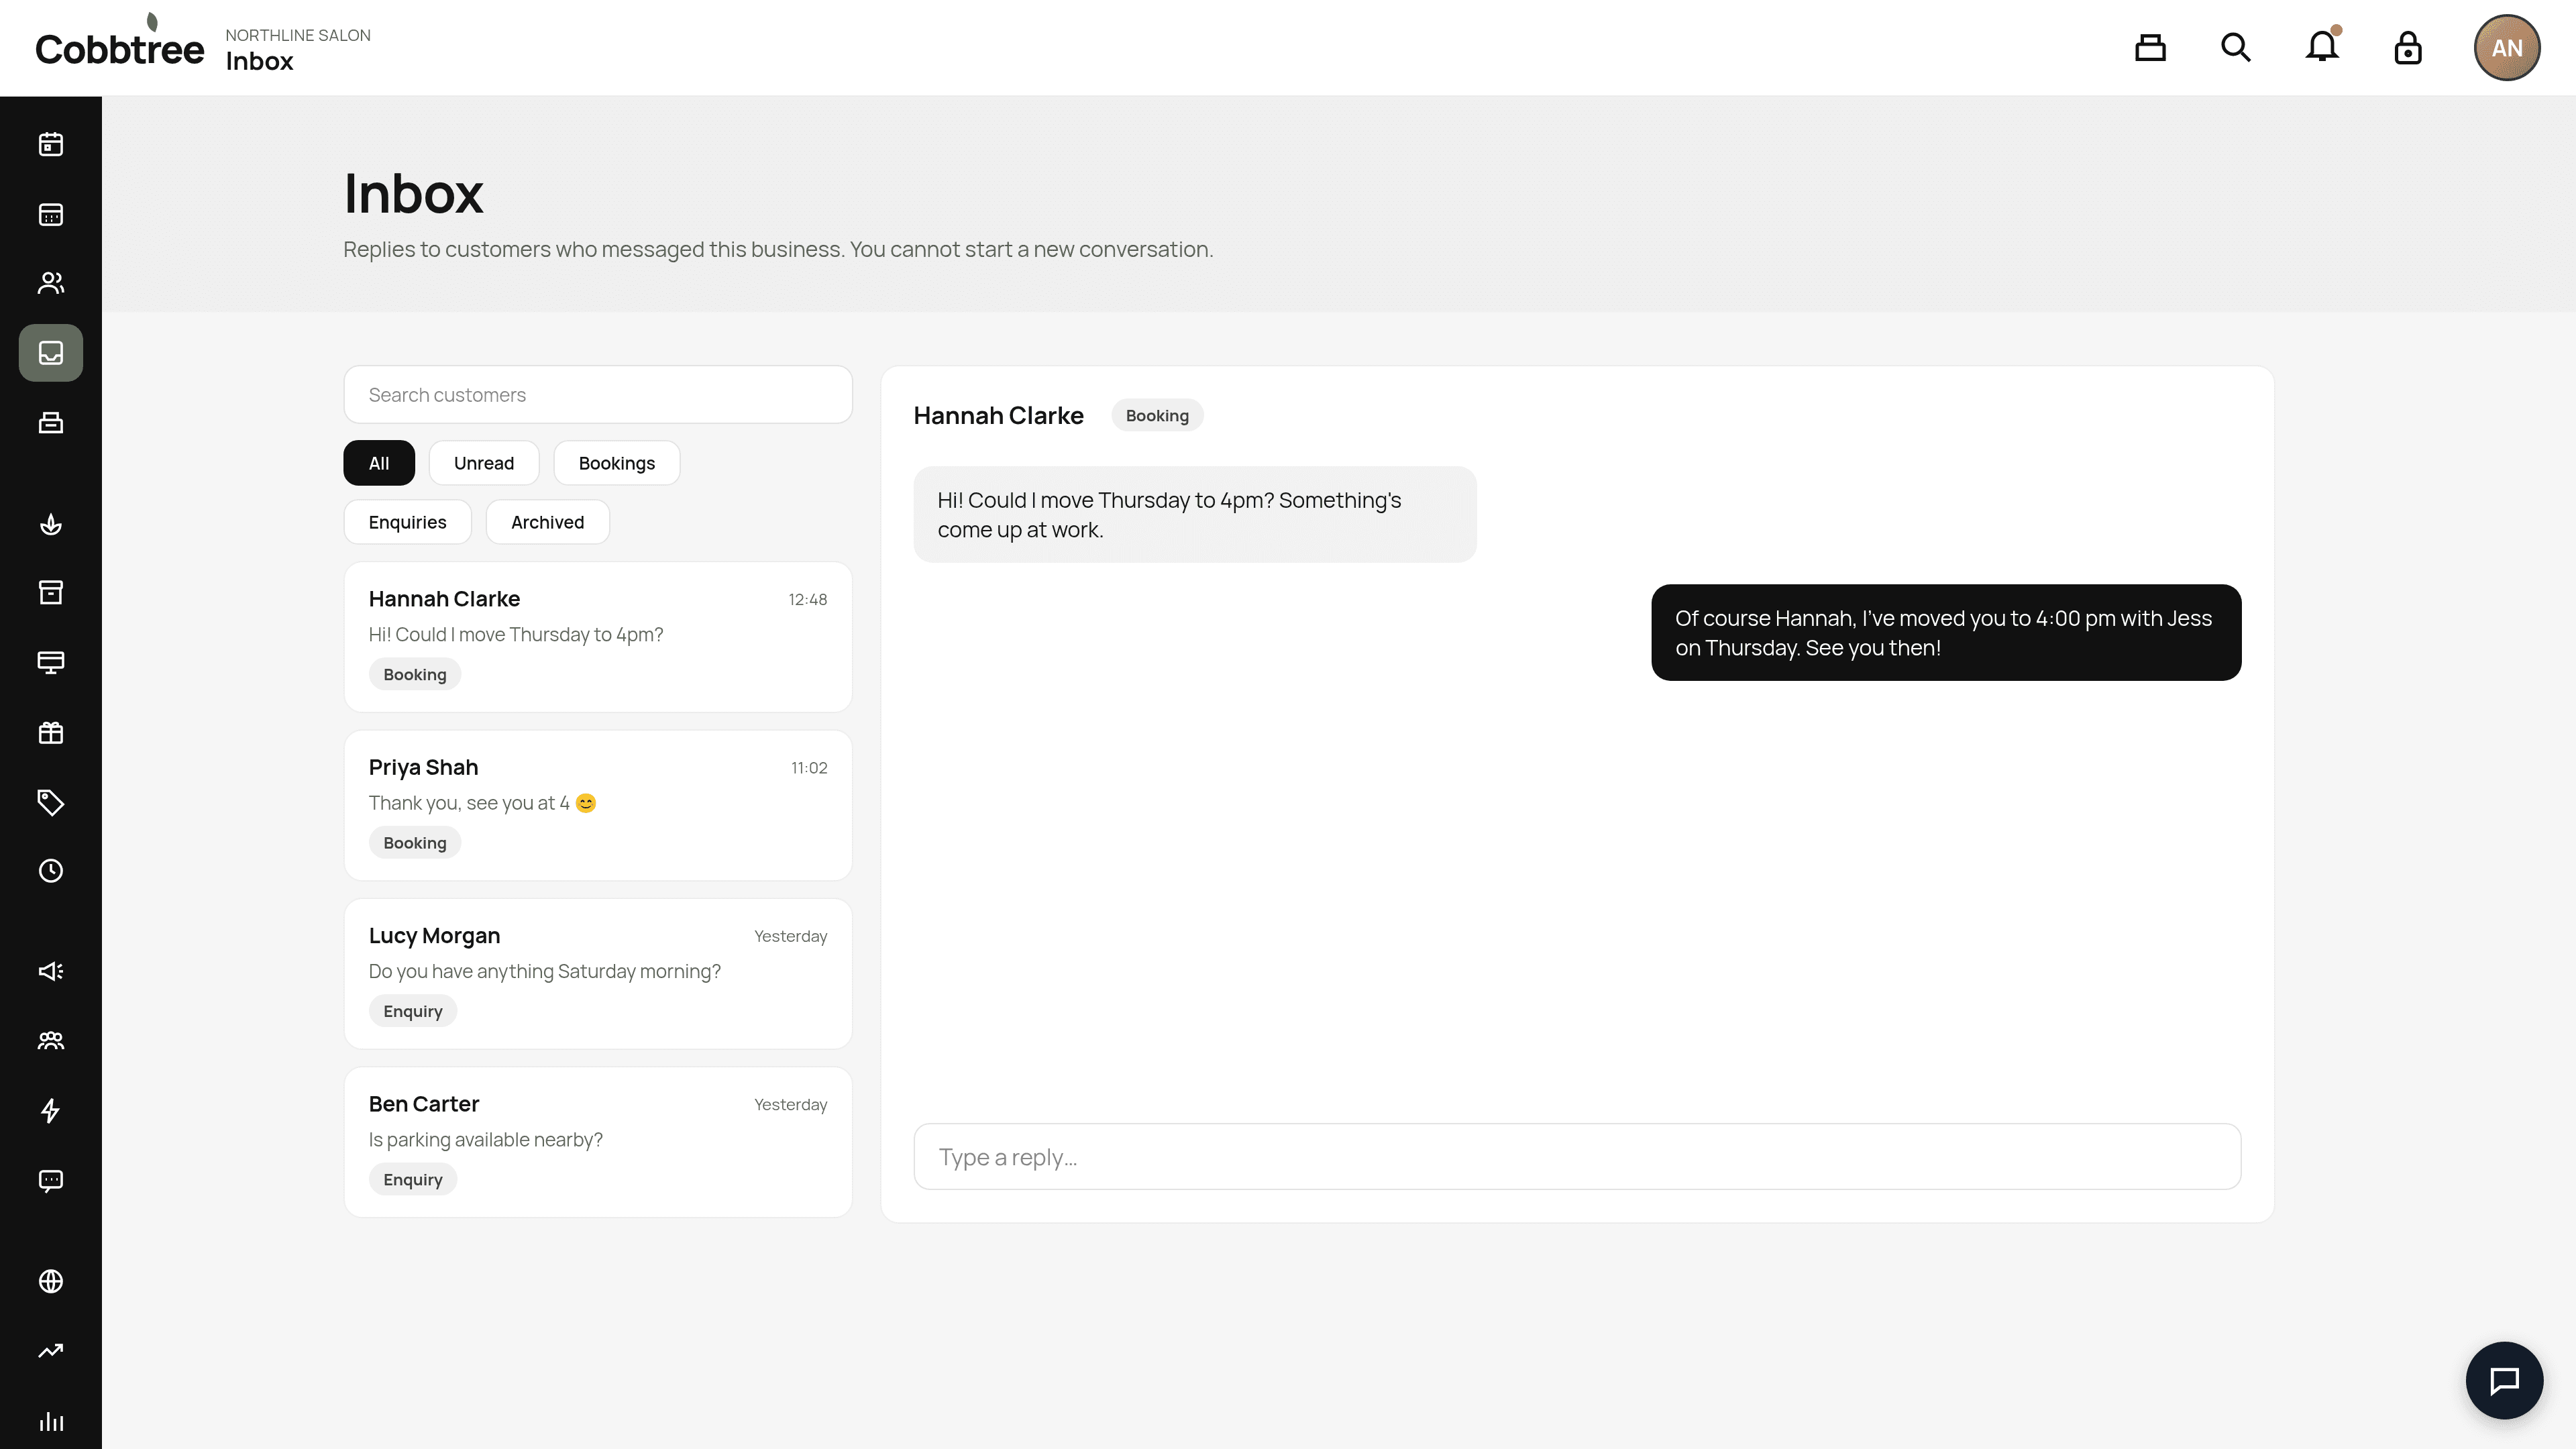This screenshot has width=2576, height=1449.
Task: Click the notifications bell icon
Action: 2322,47
